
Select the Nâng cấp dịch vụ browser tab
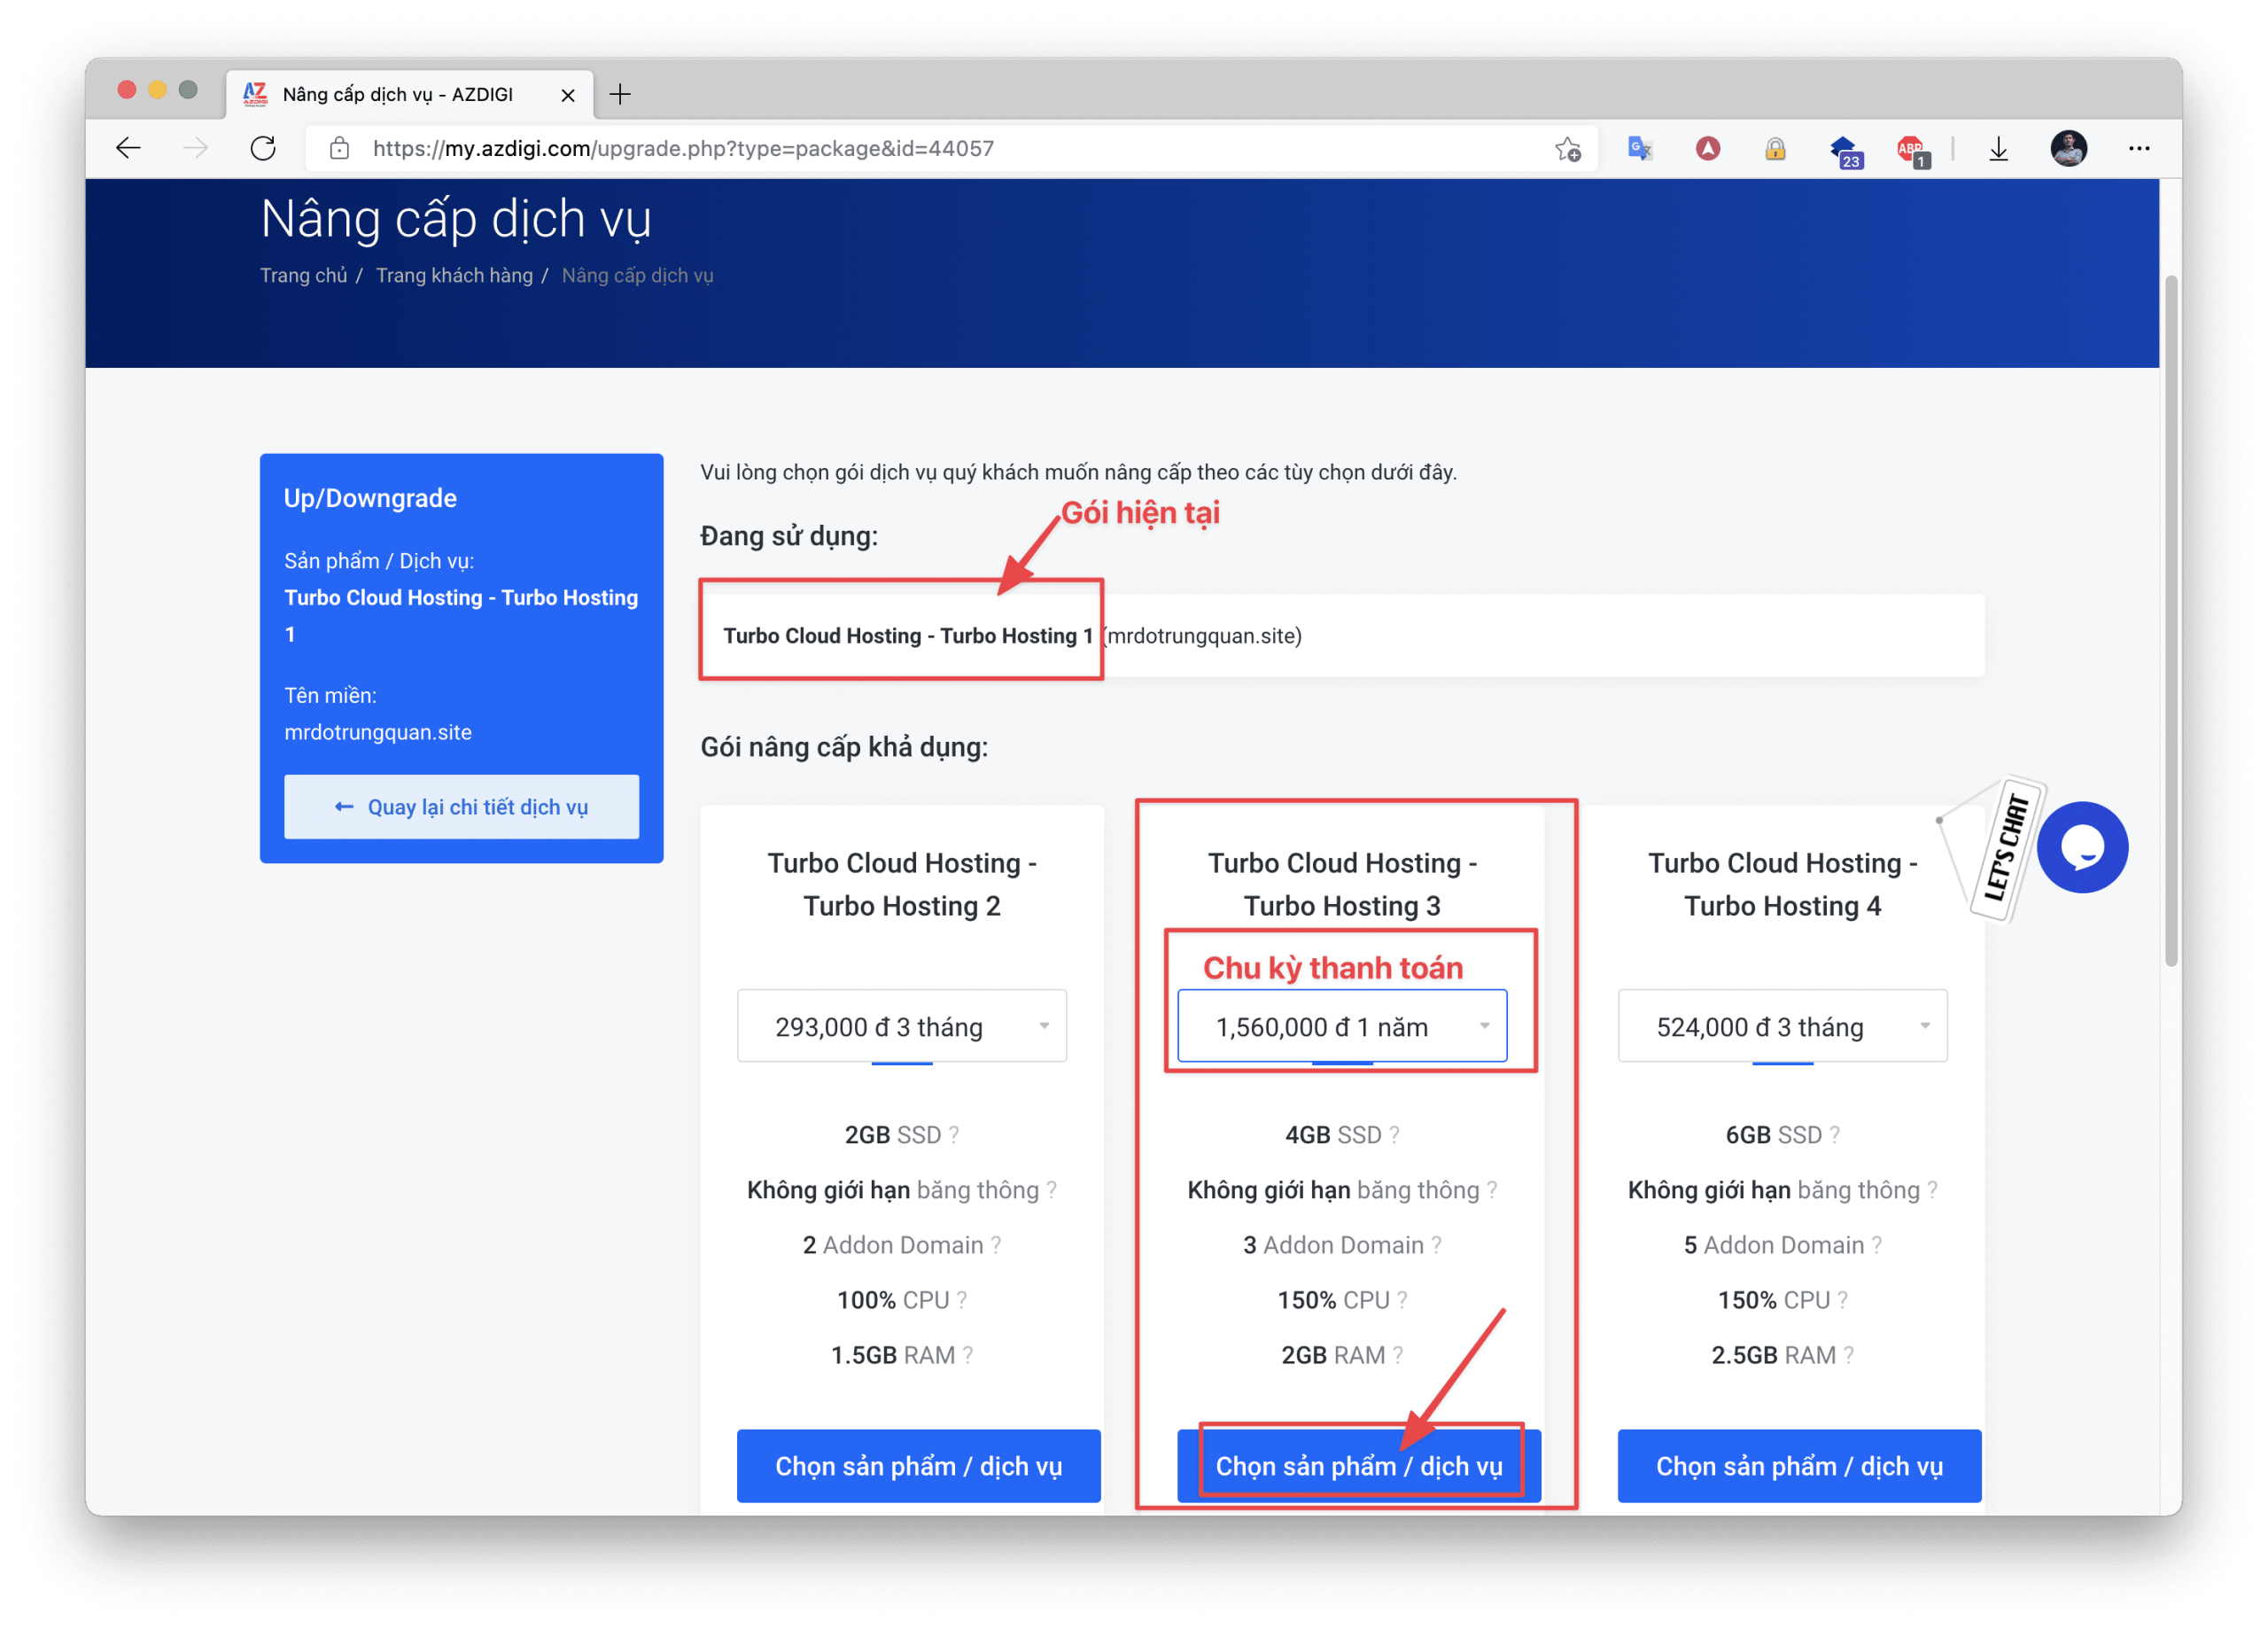(x=400, y=94)
